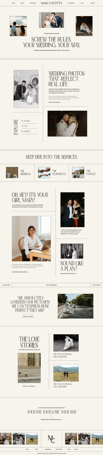
Task: Click Inquire About Your Special Date
Action: click(51, 419)
